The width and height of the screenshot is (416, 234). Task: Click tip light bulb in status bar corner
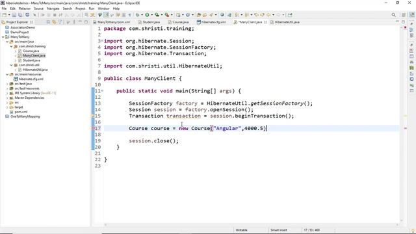point(413,231)
